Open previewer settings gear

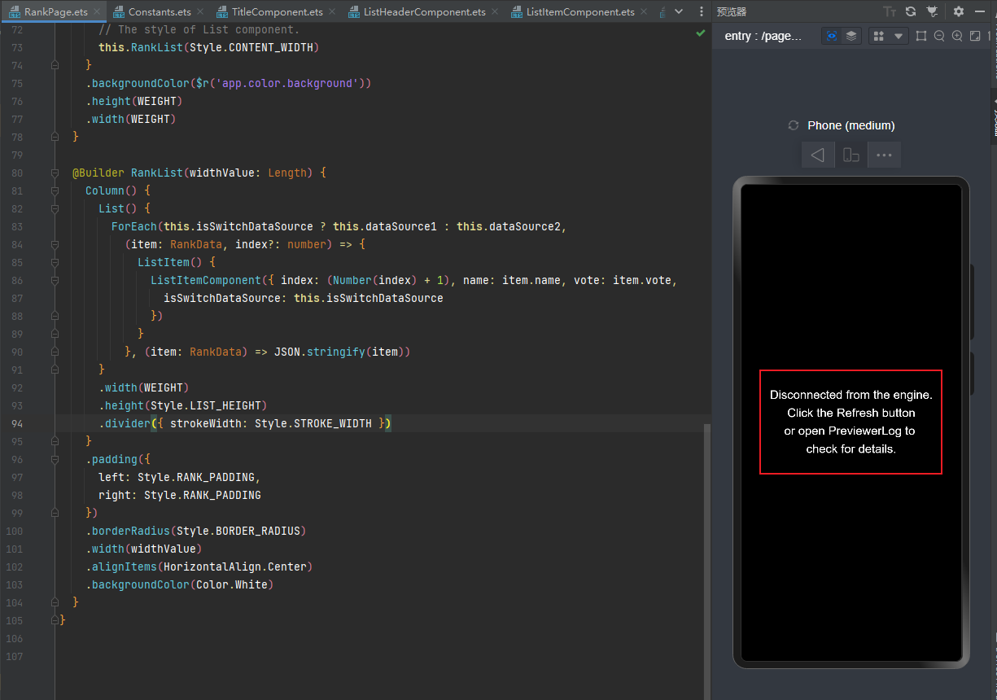coord(959,11)
